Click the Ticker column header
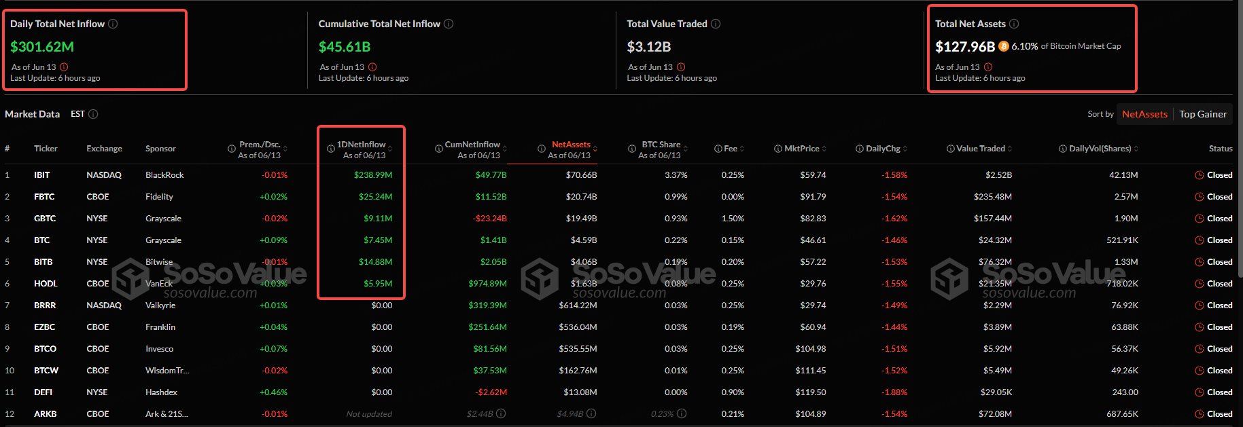Screen dimensions: 1243x427 click(x=46, y=149)
